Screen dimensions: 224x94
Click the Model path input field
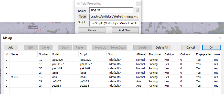click(114, 17)
